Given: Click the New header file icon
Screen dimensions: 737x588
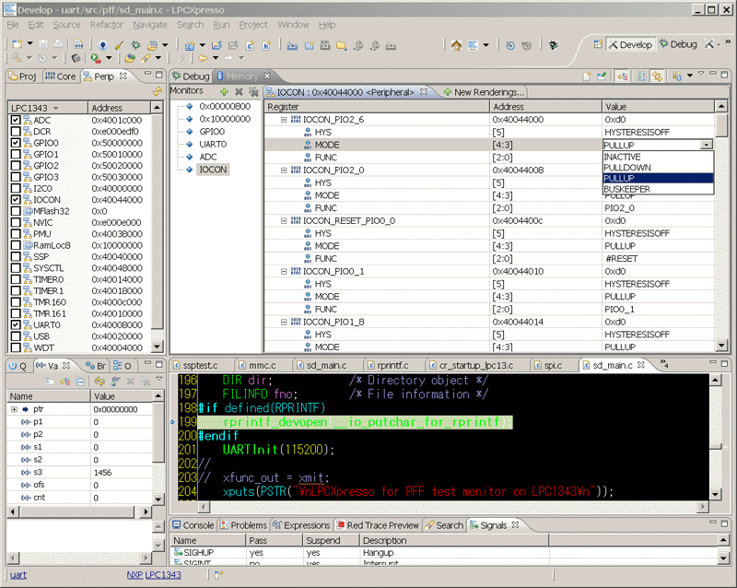Looking at the screenshot, I should (x=266, y=45).
